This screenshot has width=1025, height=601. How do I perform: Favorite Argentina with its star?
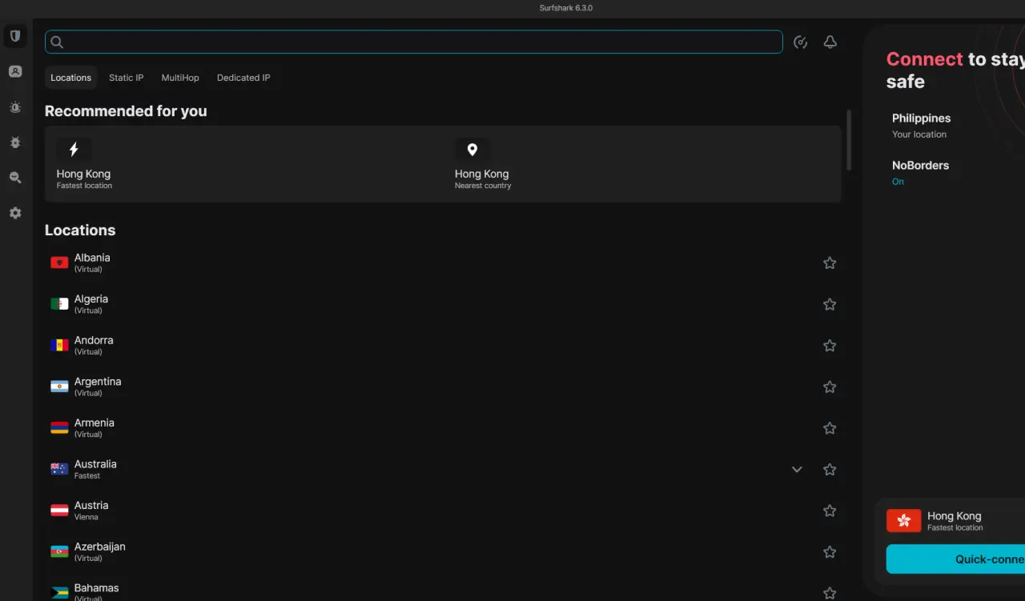(830, 387)
